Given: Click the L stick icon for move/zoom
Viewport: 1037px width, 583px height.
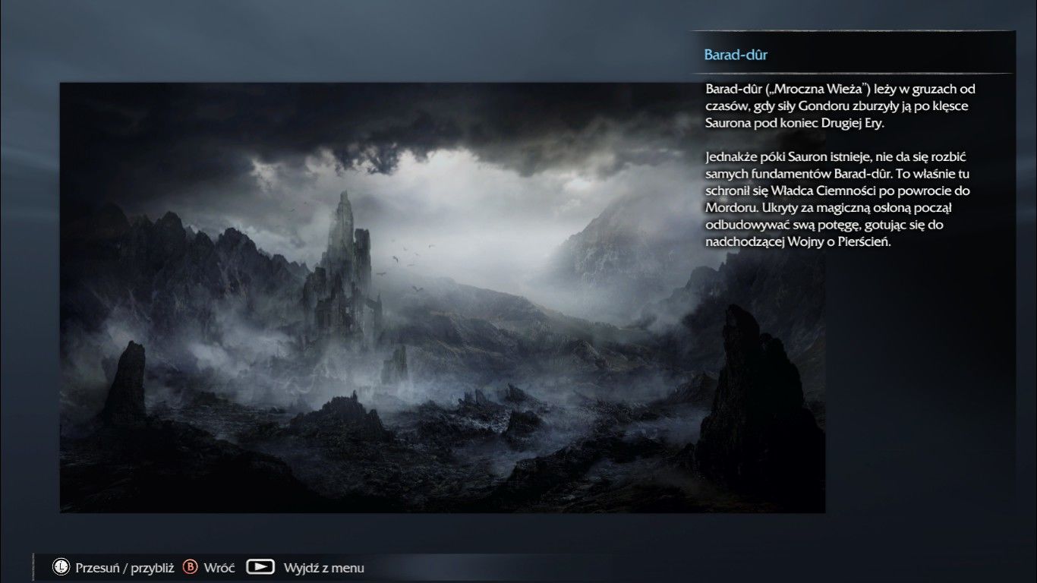Looking at the screenshot, I should [x=60, y=567].
